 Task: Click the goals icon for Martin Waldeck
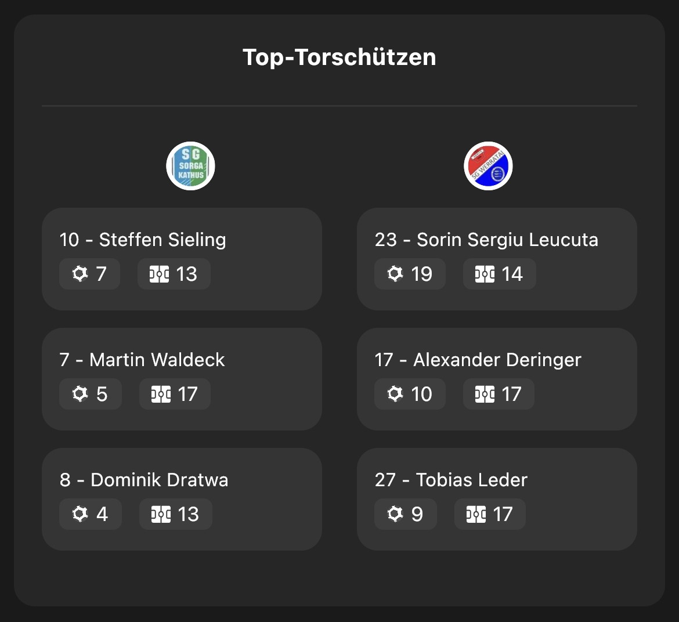click(80, 394)
